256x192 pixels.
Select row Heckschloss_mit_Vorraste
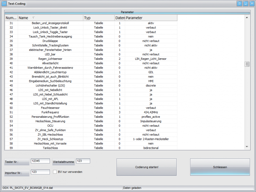(91, 143)
